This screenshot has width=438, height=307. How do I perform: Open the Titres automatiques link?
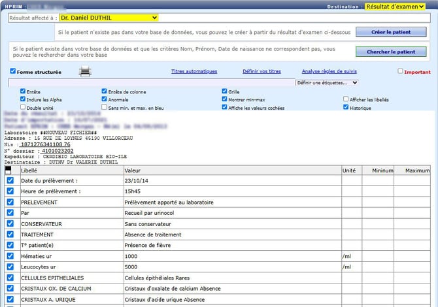pyautogui.click(x=194, y=72)
